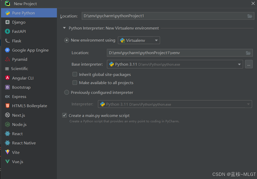Select the Pyramid project type
The image size is (257, 179).
(29, 59)
